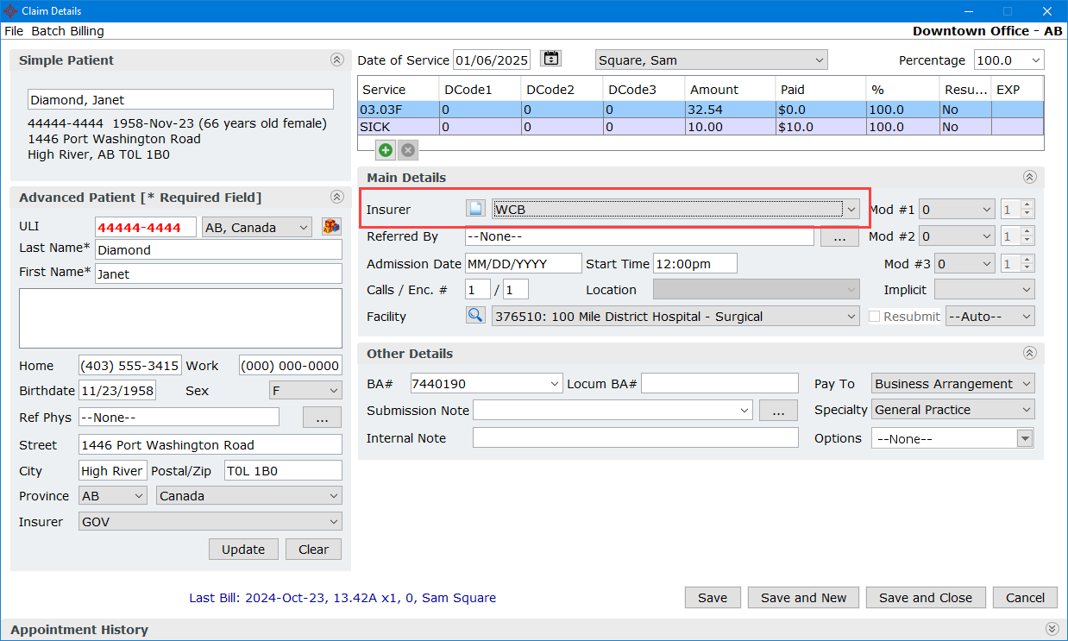Open the provider dropdown showing Square, Sam
Viewport: 1068px width, 641px height.
[818, 60]
